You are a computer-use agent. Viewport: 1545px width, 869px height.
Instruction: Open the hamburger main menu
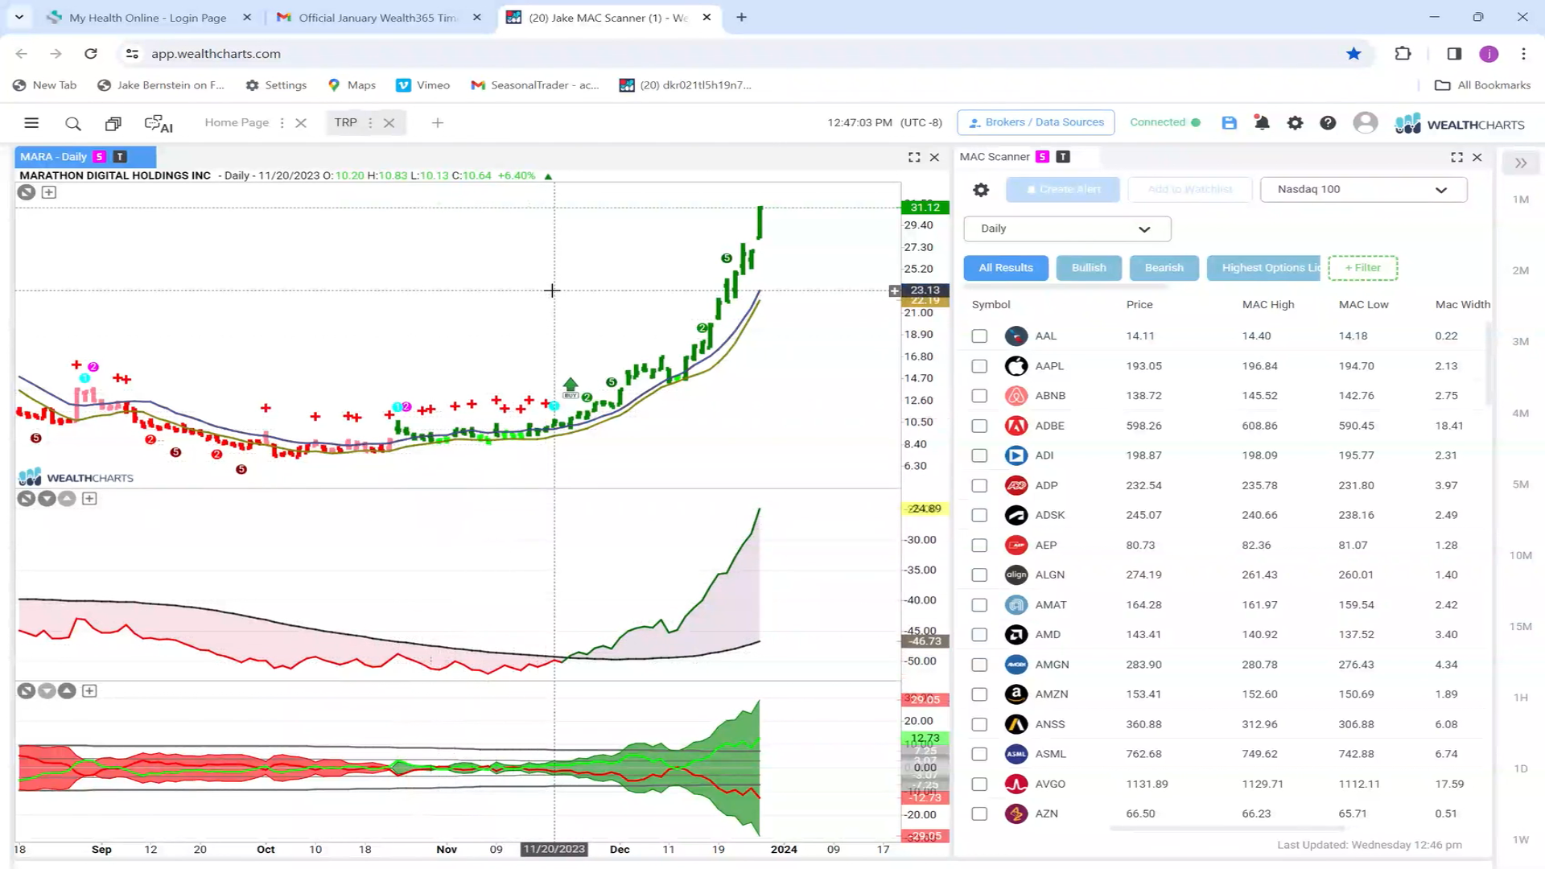coord(31,123)
